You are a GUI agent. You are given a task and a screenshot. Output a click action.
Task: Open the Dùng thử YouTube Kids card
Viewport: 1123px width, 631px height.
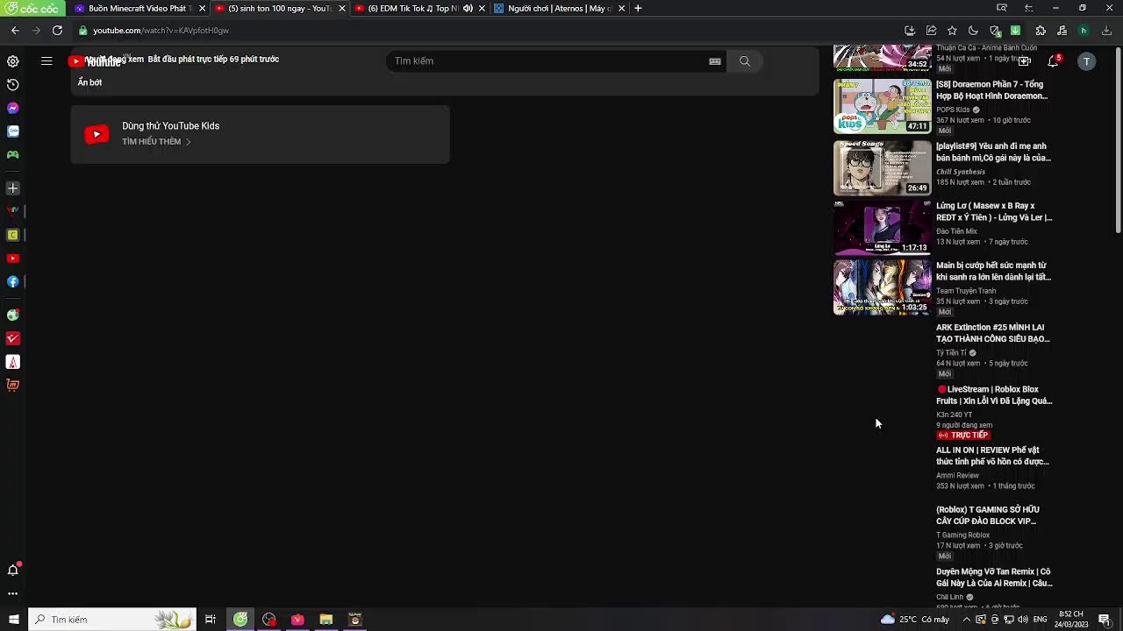pyautogui.click(x=261, y=134)
